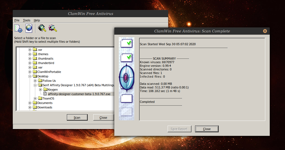
Task: Select the Documents folder
Action: coord(45,103)
